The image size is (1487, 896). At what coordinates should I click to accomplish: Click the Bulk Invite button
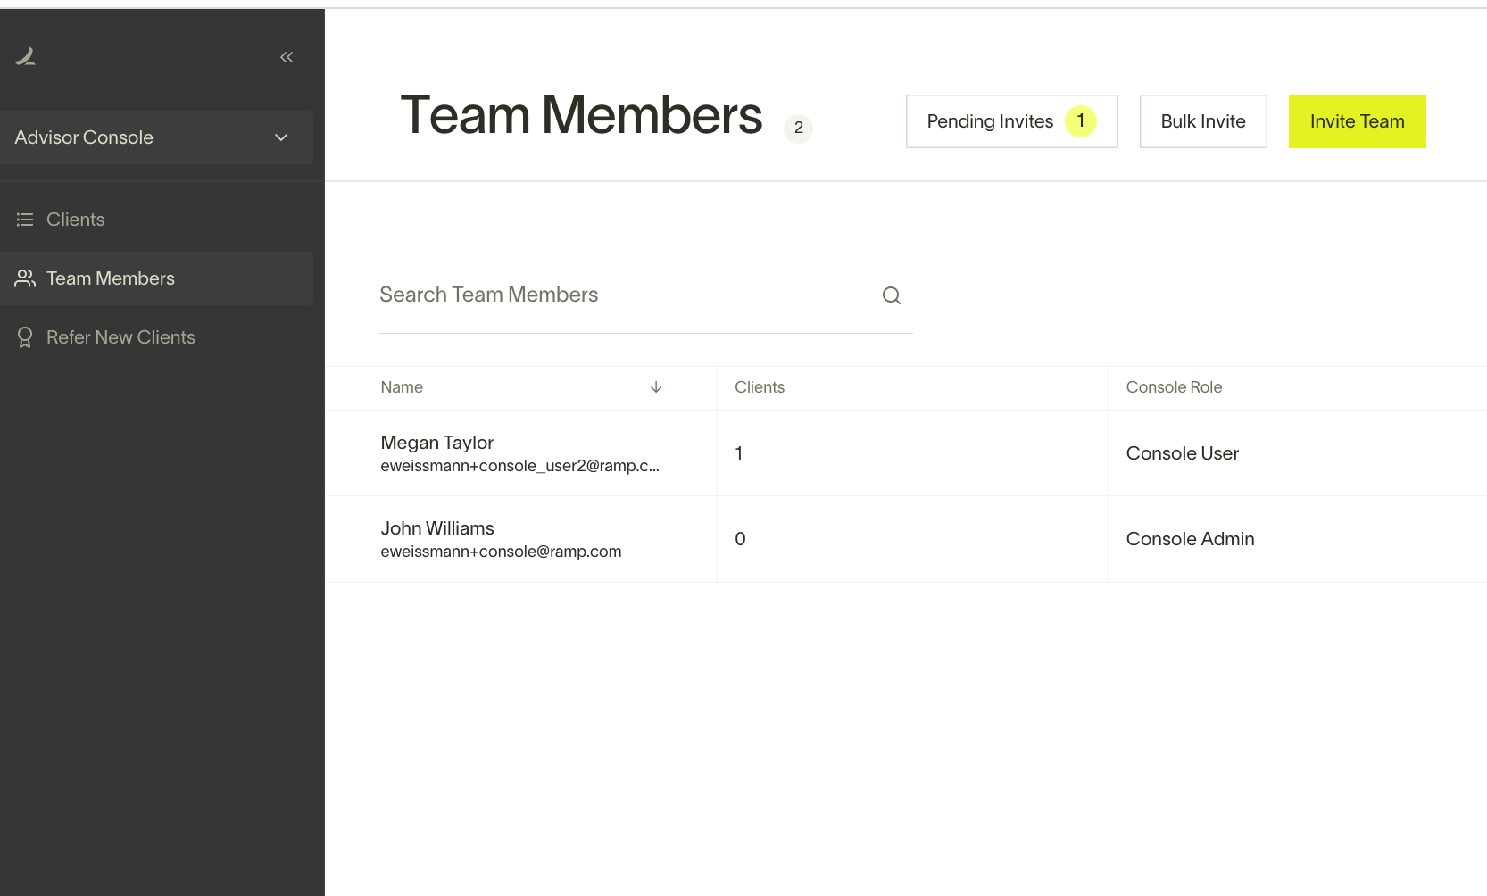(x=1203, y=121)
